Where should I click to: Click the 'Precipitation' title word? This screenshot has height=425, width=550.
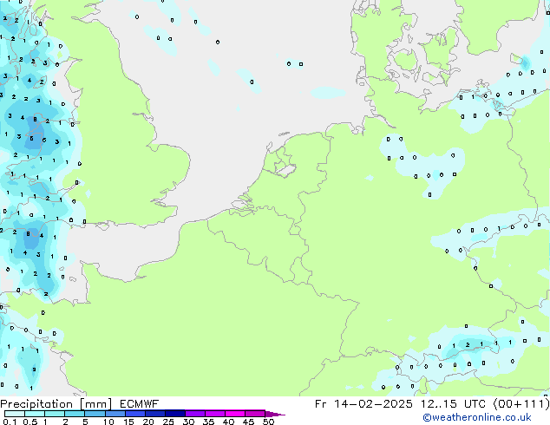tap(36, 404)
